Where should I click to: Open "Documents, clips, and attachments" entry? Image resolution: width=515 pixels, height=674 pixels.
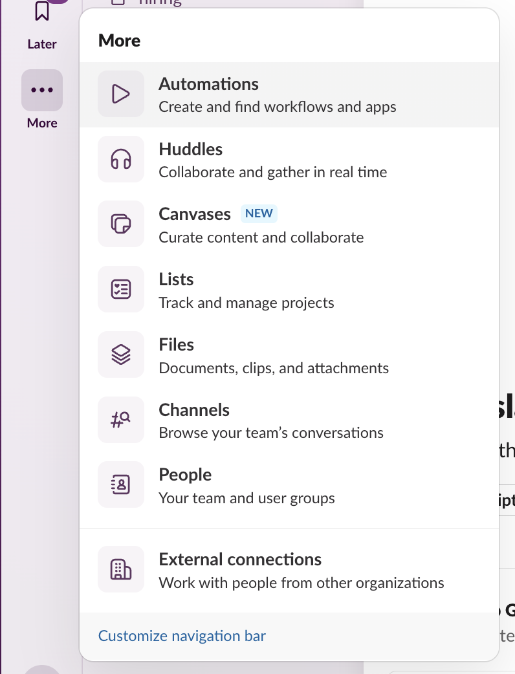click(x=274, y=368)
